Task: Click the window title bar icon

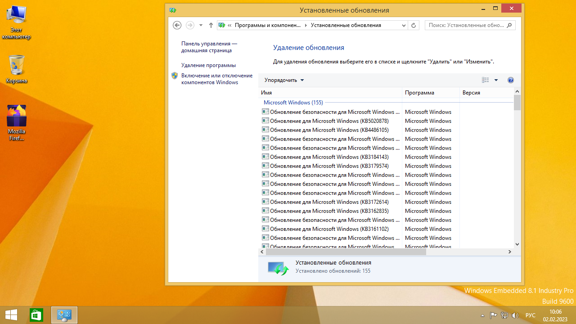Action: tap(173, 10)
